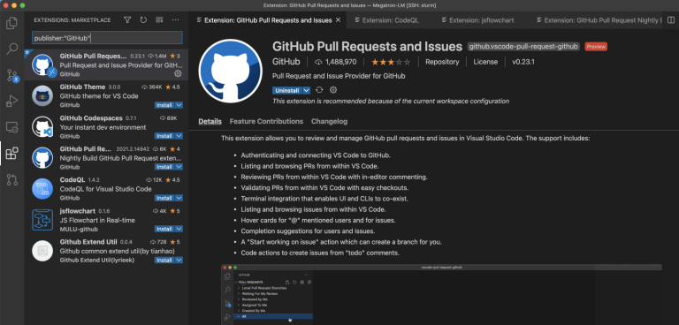679x325 pixels.
Task: Click the install count 1,488,970
Action: pos(335,62)
